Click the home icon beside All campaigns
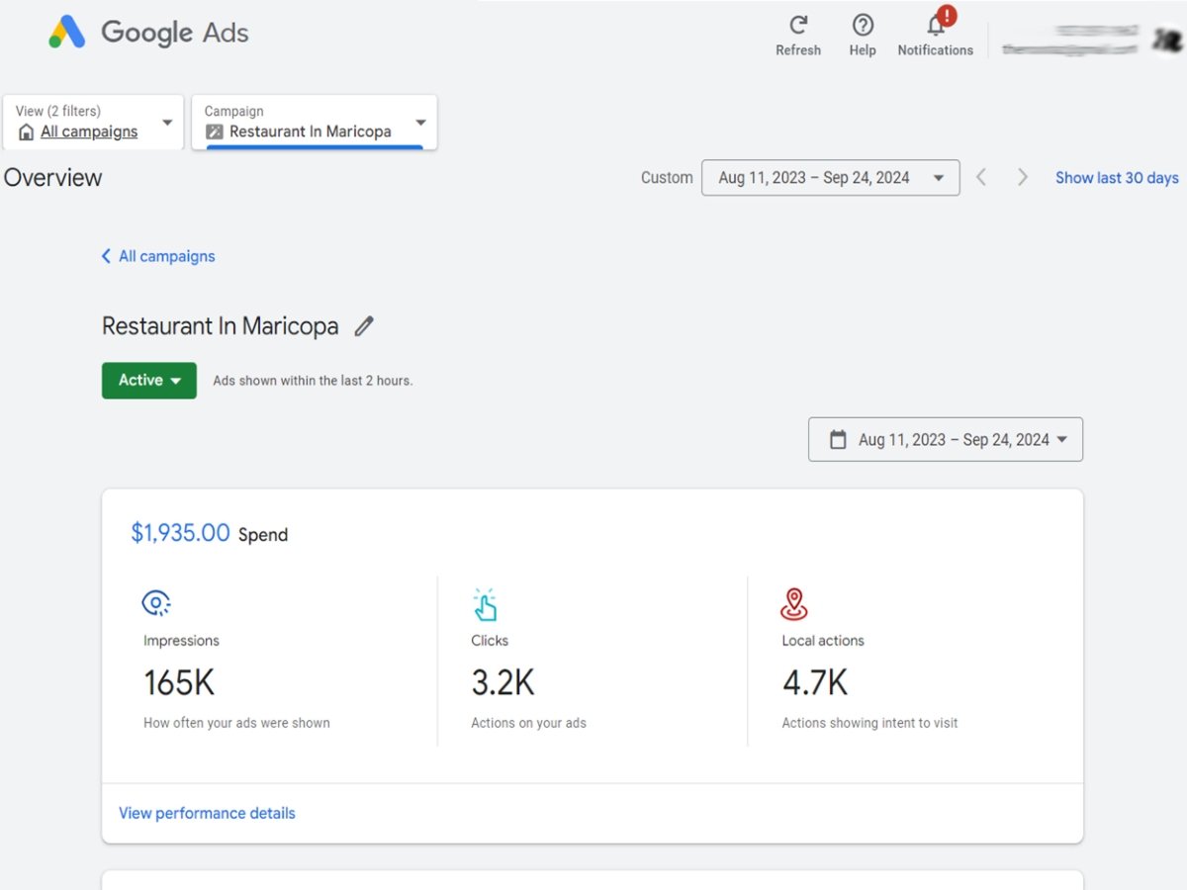The image size is (1187, 890). coord(26,133)
